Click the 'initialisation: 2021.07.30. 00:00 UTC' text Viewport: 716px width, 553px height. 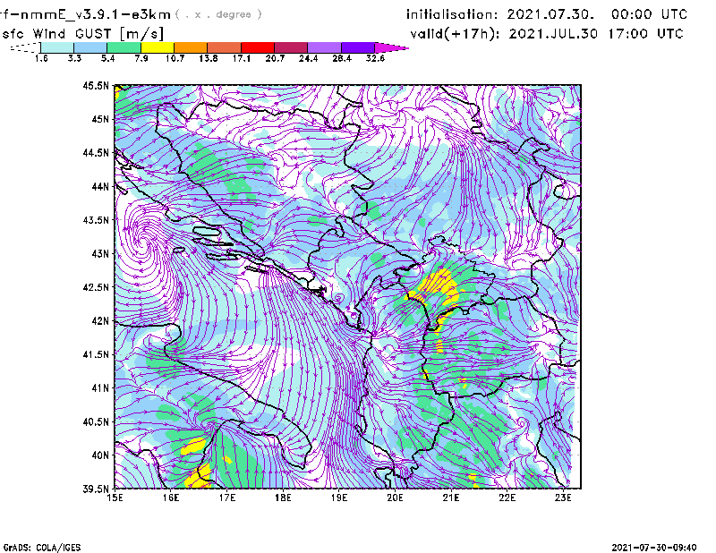[x=547, y=14]
